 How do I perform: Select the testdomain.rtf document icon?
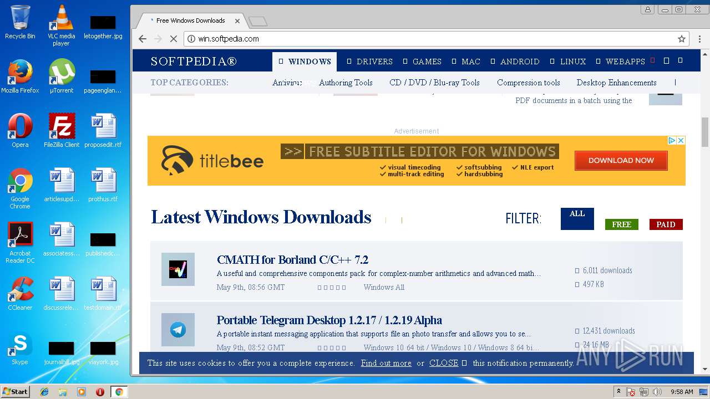pos(103,294)
